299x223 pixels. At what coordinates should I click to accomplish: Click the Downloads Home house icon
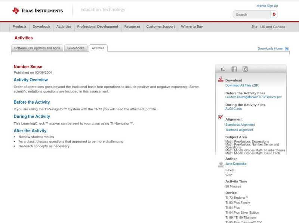pyautogui.click(x=287, y=48)
